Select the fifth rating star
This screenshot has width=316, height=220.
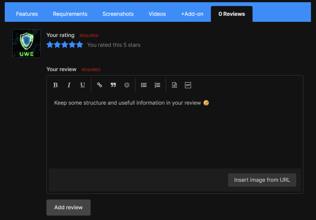pyautogui.click(x=80, y=45)
